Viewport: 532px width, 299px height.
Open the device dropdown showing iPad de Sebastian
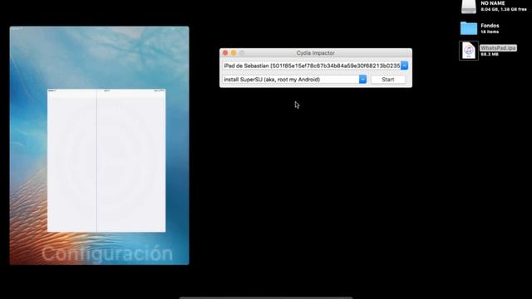pos(404,66)
